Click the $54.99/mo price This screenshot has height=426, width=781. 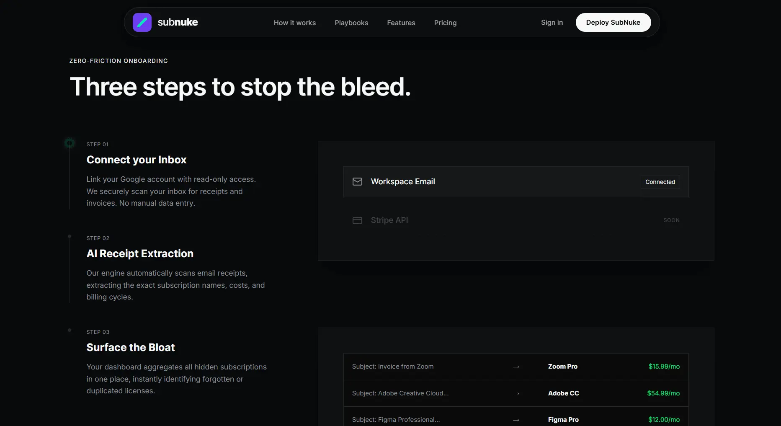click(x=663, y=393)
